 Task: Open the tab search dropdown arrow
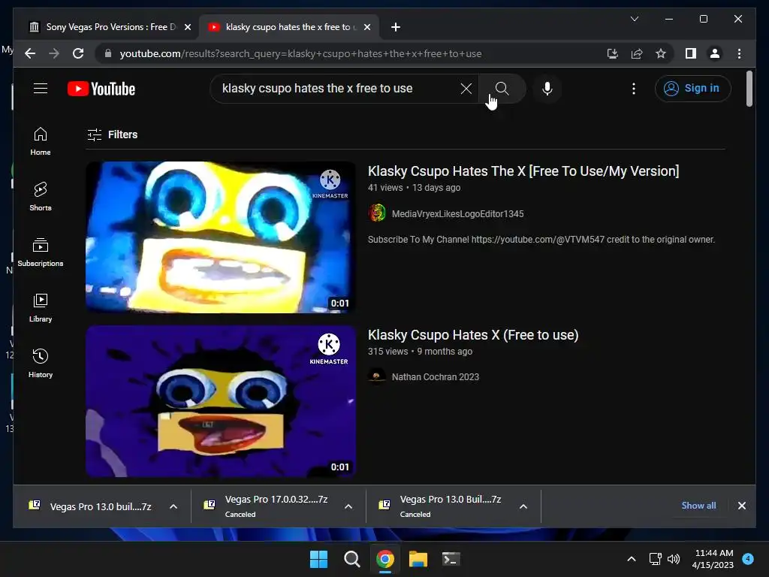pyautogui.click(x=634, y=19)
